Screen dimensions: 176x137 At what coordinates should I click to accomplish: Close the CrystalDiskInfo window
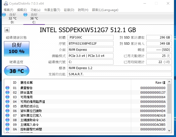click(168, 4)
